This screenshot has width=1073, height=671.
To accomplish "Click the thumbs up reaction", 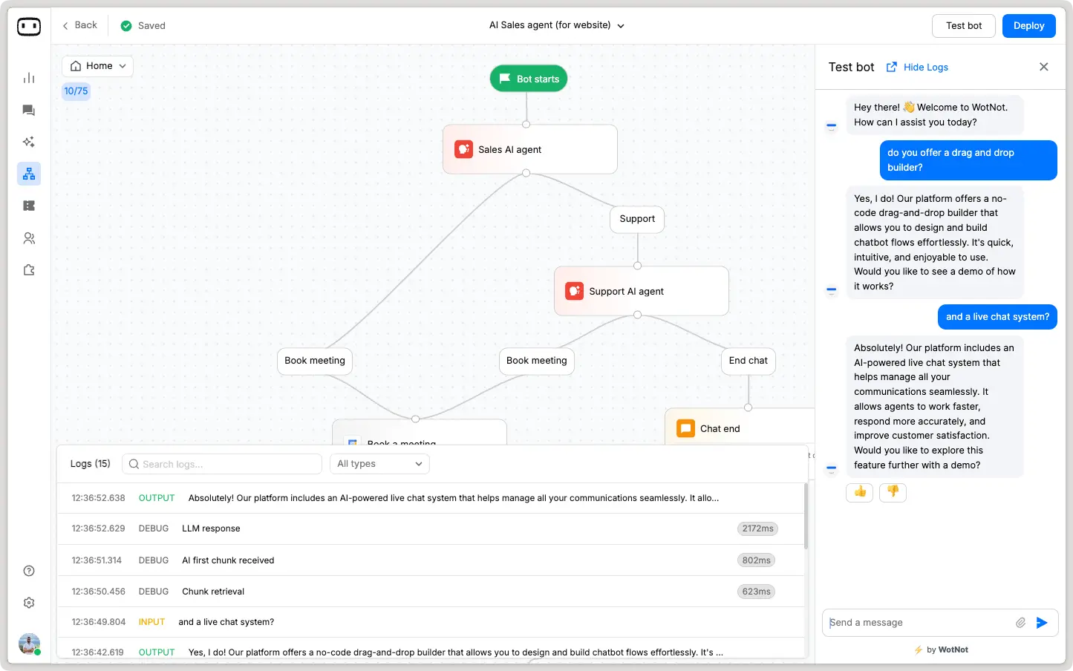I will [859, 492].
